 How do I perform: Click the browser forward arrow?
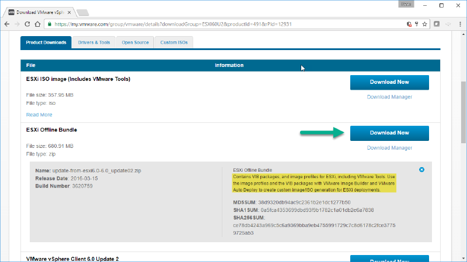[17, 24]
